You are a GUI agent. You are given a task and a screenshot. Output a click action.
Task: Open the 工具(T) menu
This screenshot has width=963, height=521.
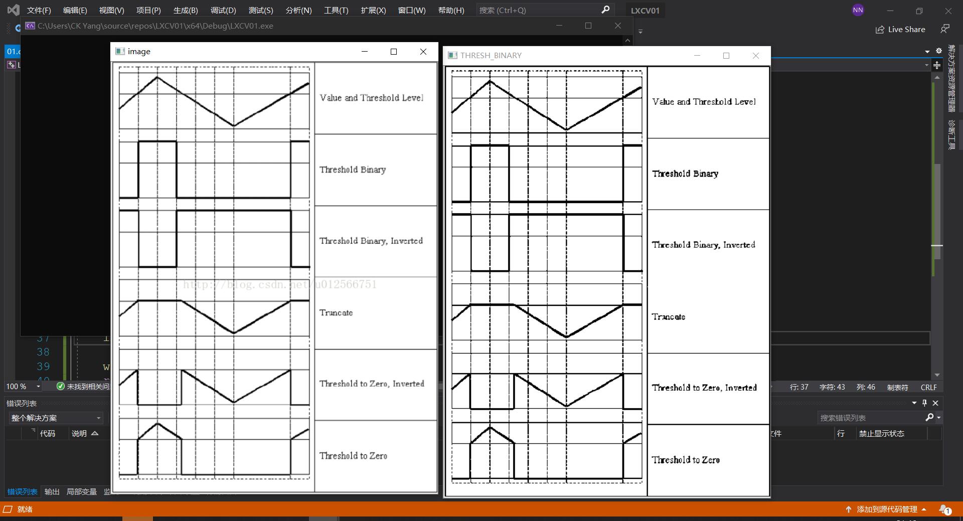coord(336,10)
